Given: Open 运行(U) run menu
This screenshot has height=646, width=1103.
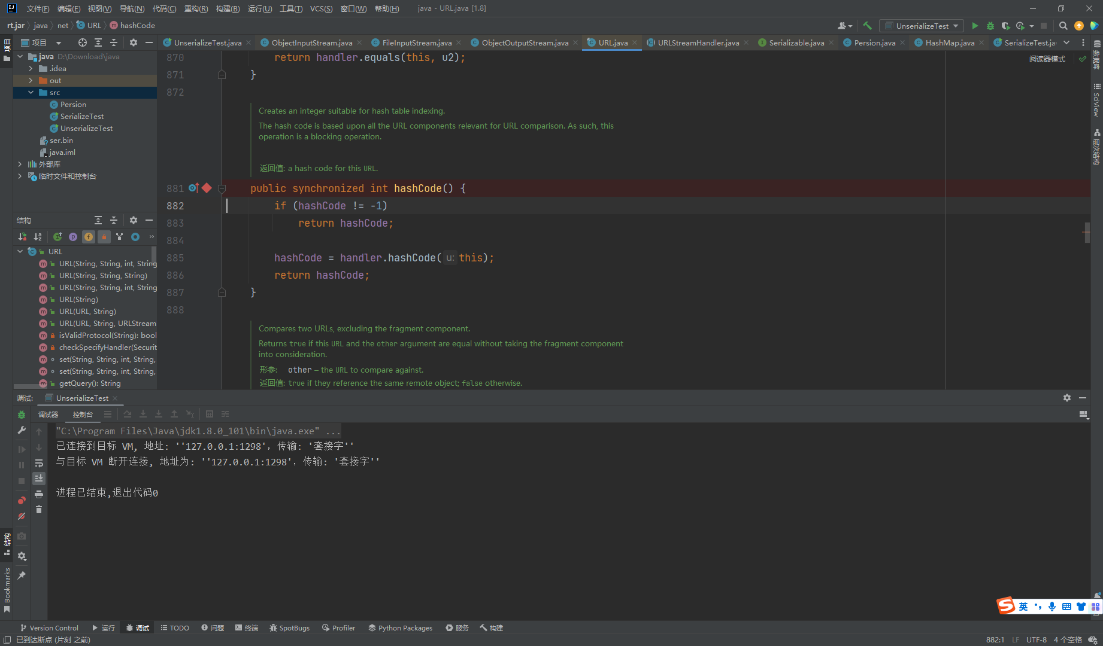Looking at the screenshot, I should click(259, 8).
